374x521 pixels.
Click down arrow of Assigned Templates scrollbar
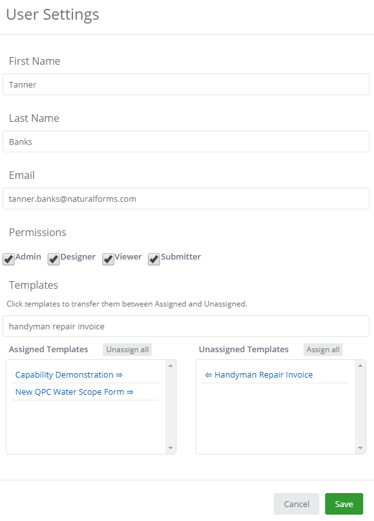[171, 448]
